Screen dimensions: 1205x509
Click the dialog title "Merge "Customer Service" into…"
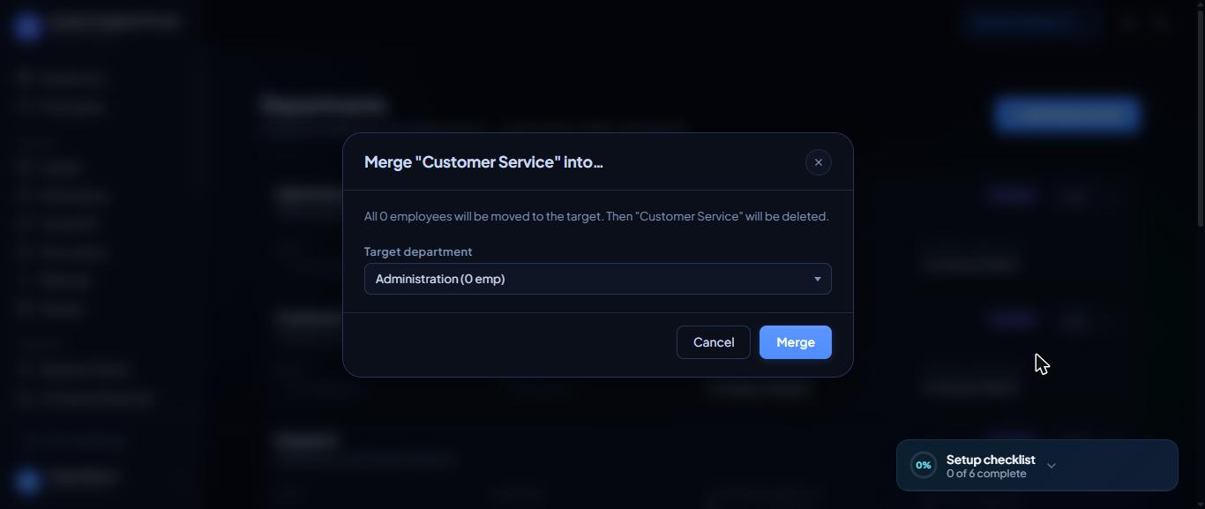(x=483, y=162)
